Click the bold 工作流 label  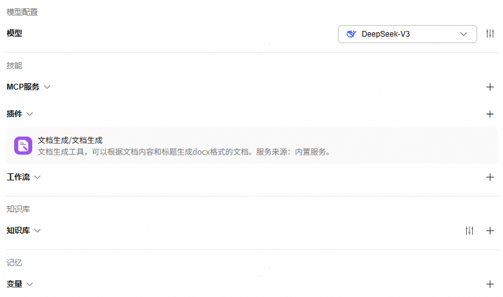pos(18,177)
